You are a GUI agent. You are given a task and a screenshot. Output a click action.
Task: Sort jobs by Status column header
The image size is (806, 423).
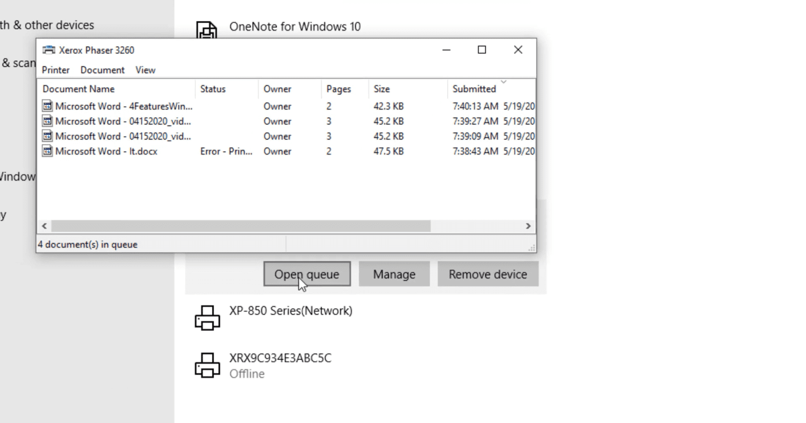click(213, 89)
